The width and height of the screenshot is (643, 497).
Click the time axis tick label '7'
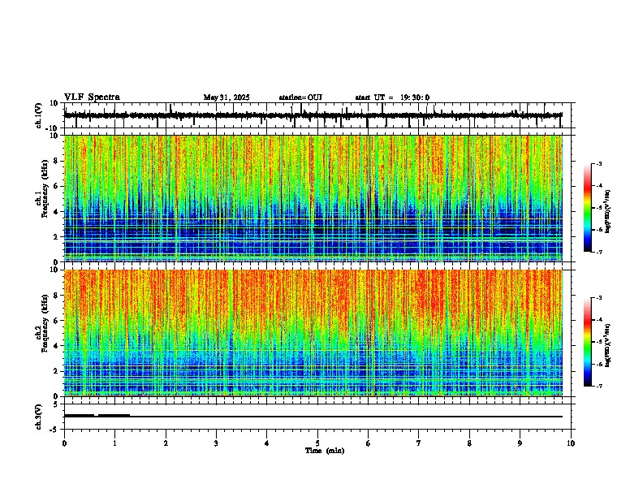pyautogui.click(x=419, y=443)
